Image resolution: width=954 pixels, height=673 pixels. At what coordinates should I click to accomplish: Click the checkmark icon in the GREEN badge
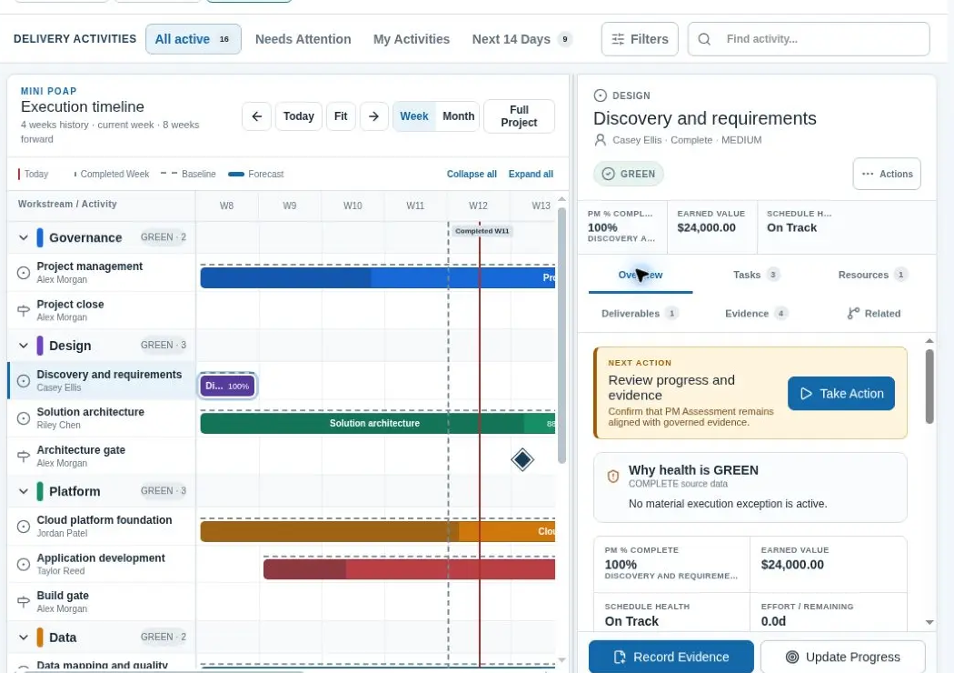(x=608, y=175)
